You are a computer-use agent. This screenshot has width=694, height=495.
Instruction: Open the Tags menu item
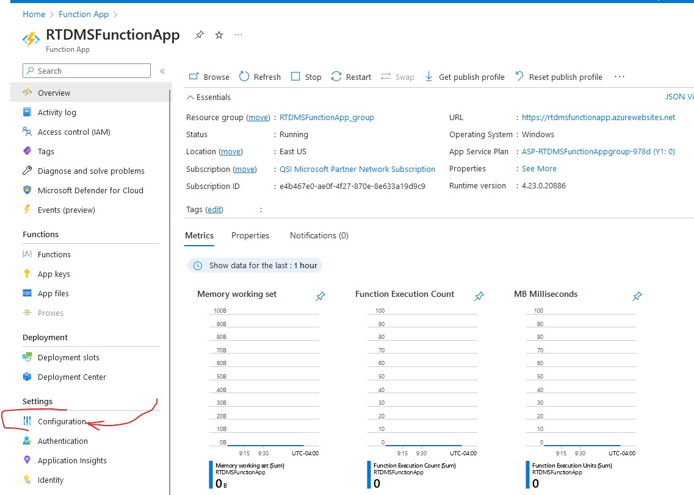[46, 151]
